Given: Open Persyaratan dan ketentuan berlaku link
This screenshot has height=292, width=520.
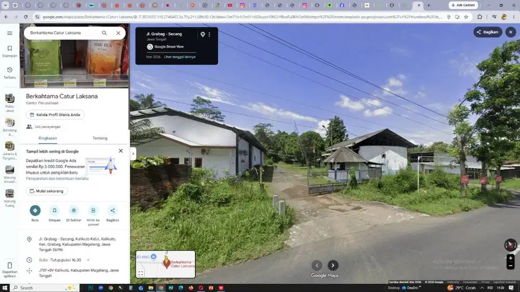Looking at the screenshot, I should [57, 178].
